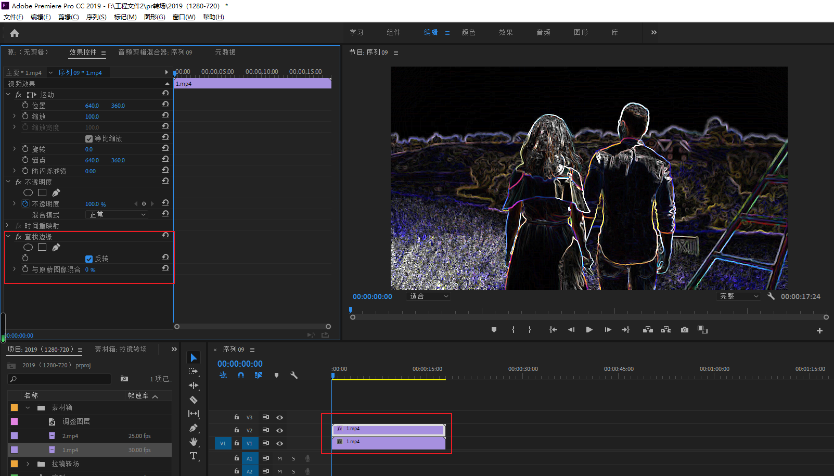Viewport: 834px width, 476px height.
Task: Toggle V3 track output eye
Action: click(x=279, y=417)
